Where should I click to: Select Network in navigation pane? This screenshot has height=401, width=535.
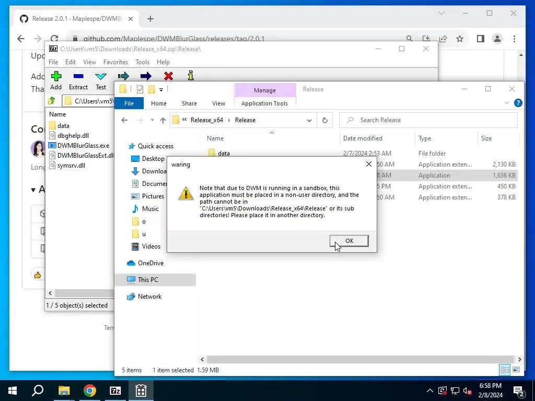pyautogui.click(x=144, y=297)
